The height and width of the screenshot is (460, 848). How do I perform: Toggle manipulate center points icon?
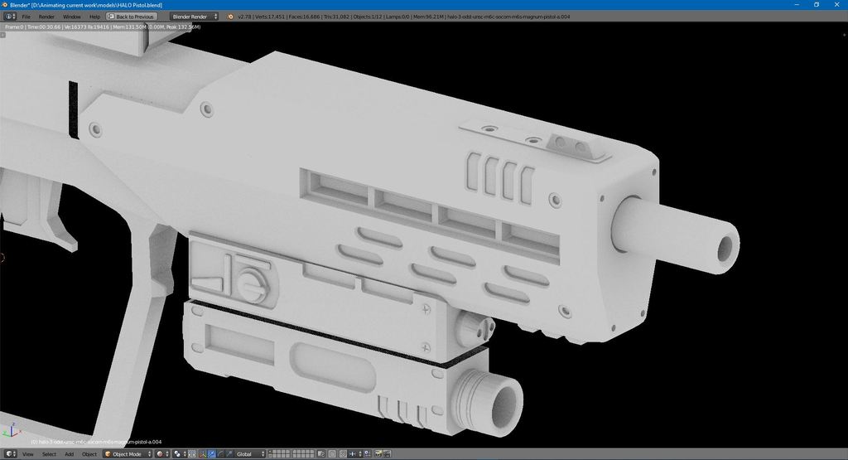tap(191, 454)
